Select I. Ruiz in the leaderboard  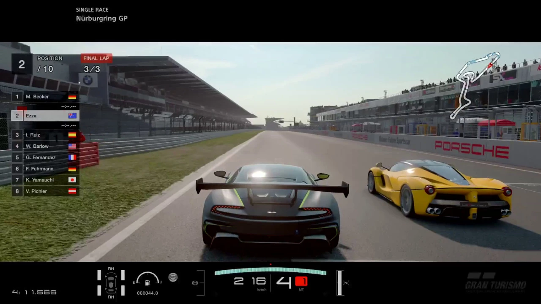(x=45, y=135)
